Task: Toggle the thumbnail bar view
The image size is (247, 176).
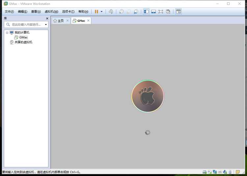Action: 153,11
